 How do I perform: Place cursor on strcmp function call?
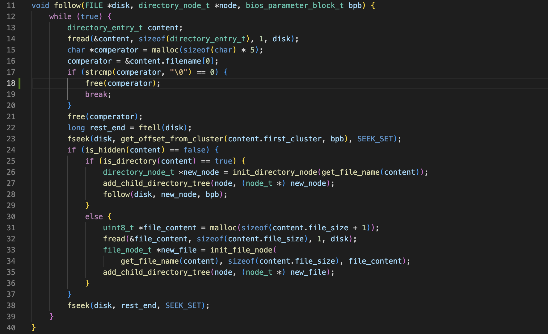point(99,72)
